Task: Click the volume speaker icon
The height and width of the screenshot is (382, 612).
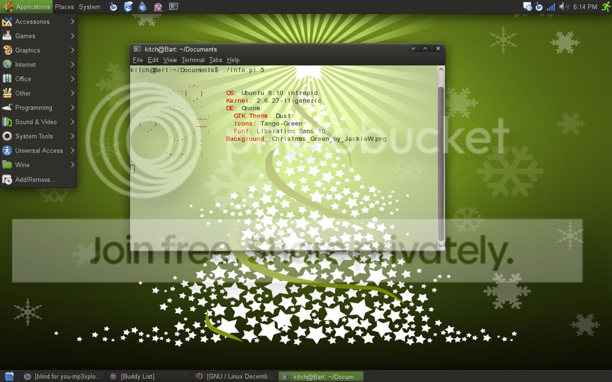Action: point(563,7)
